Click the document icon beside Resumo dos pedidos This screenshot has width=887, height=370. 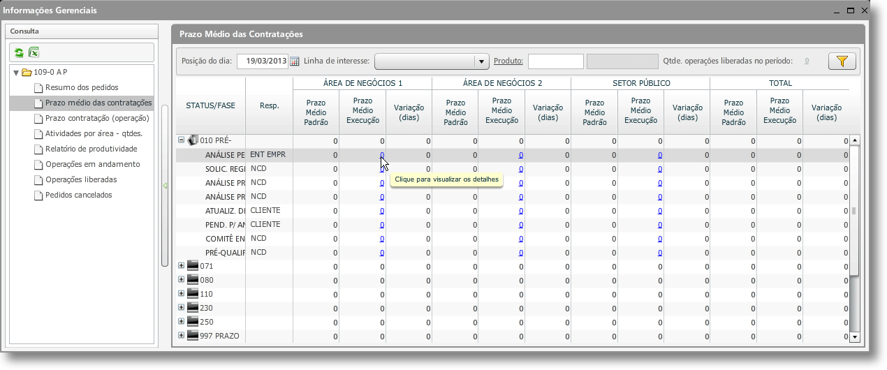pyautogui.click(x=38, y=87)
